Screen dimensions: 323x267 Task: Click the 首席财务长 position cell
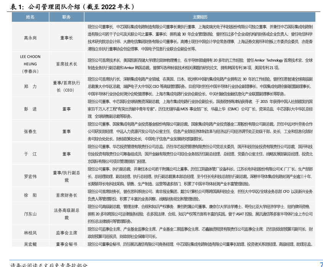tap(66, 195)
